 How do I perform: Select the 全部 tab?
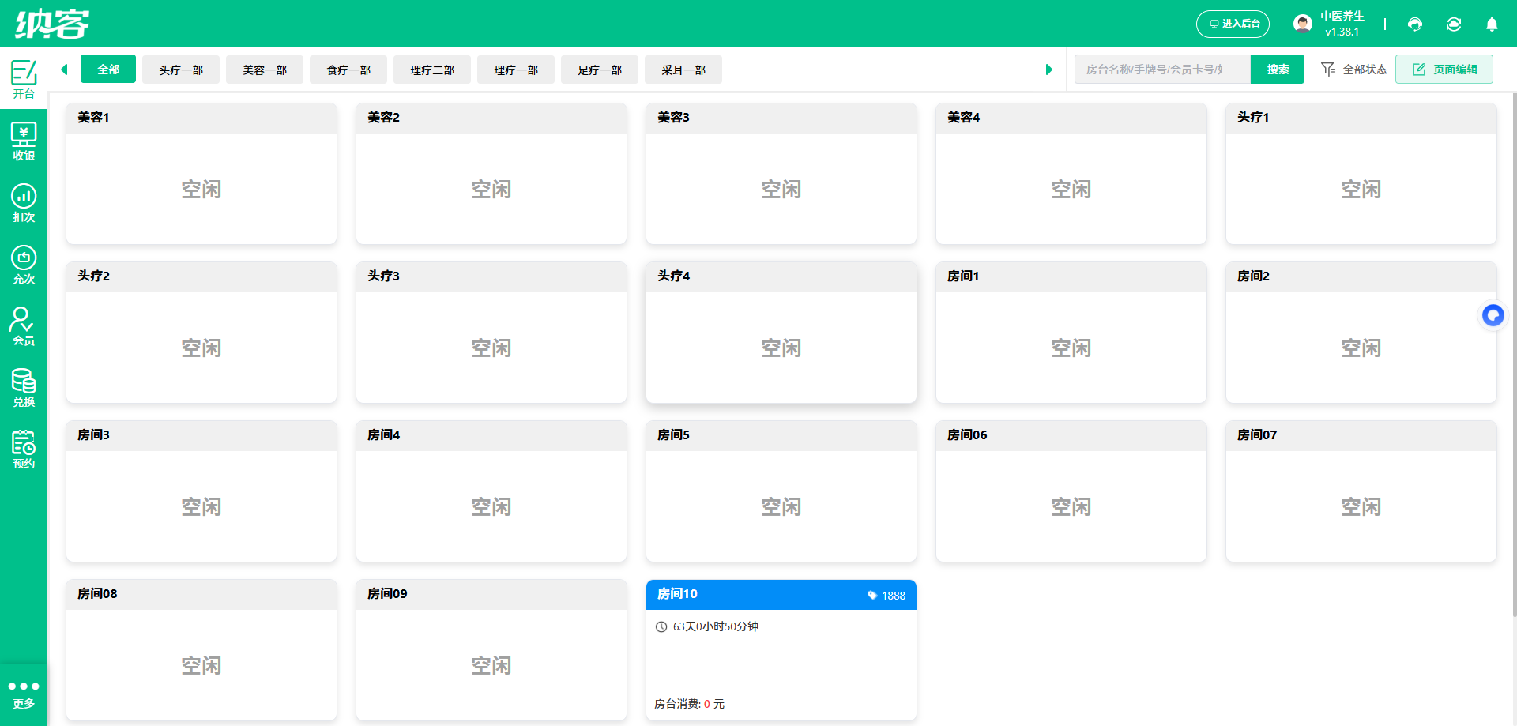point(108,70)
